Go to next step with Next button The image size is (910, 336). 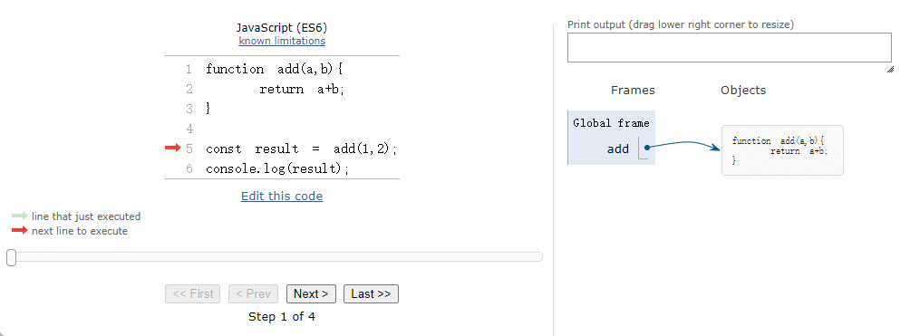311,293
